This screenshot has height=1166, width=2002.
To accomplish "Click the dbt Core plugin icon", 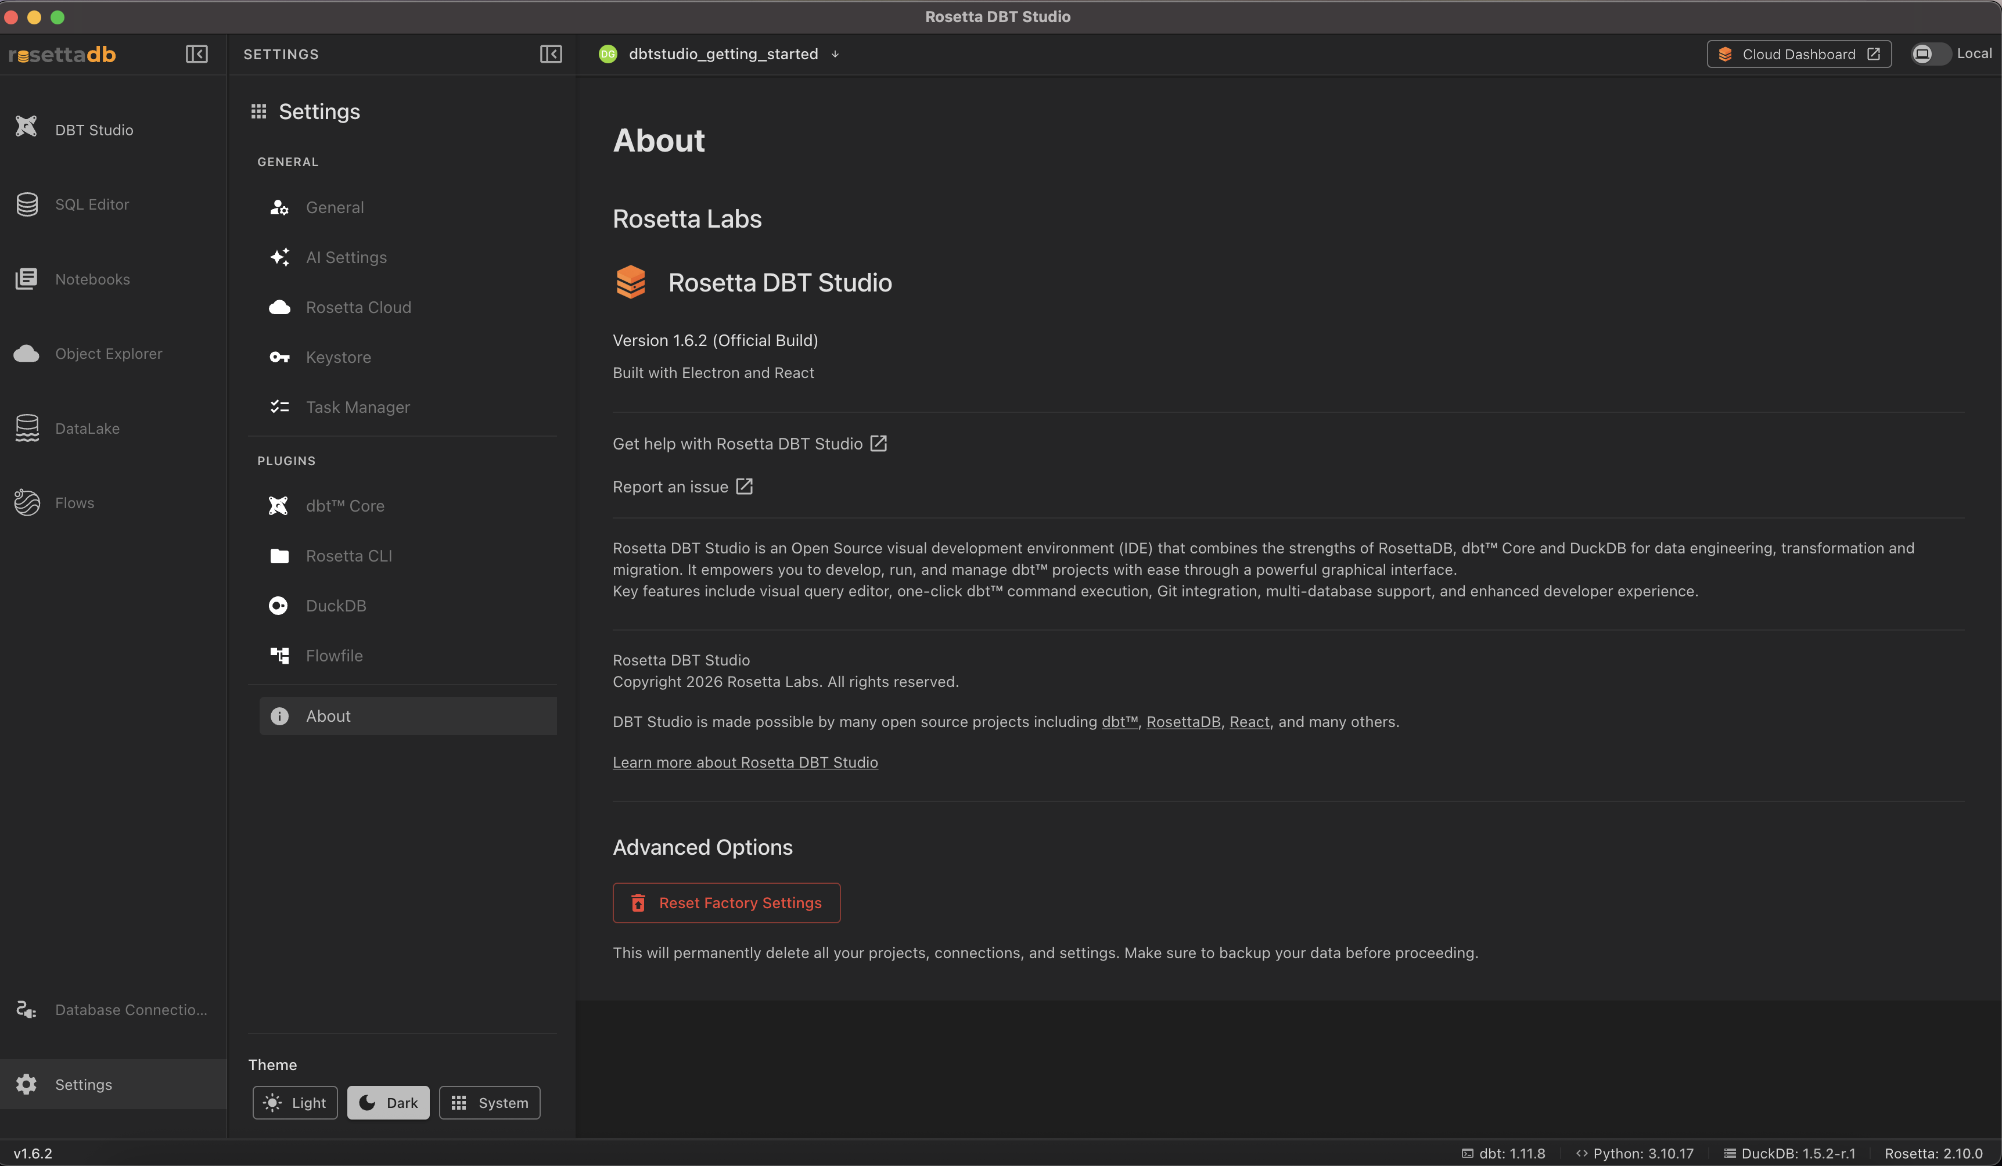I will pos(278,506).
